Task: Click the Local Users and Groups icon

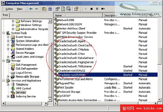Action: click(x=13, y=57)
